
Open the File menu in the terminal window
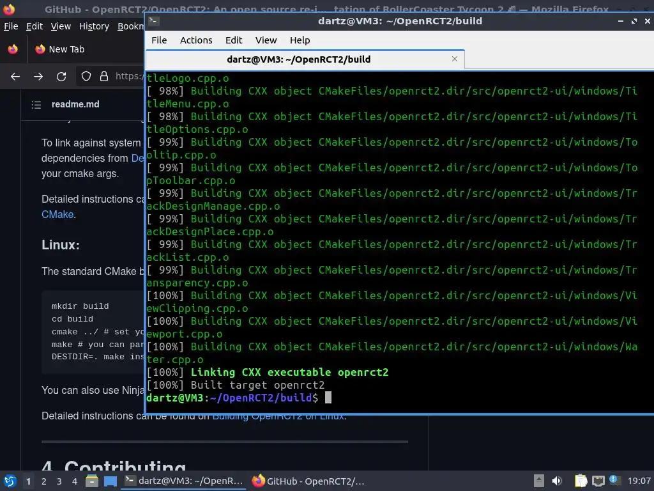pyautogui.click(x=159, y=40)
